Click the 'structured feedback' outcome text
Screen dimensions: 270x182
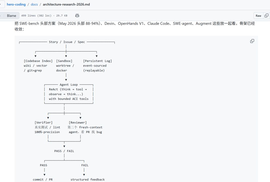(88, 179)
